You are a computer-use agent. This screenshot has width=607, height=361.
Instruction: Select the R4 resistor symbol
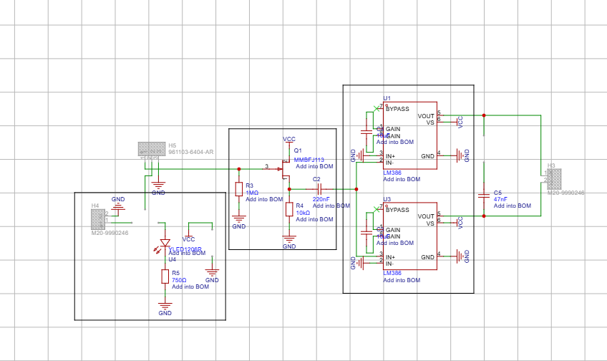click(289, 209)
